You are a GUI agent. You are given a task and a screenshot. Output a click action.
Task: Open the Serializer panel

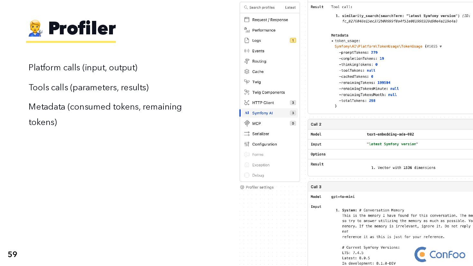[270, 134]
